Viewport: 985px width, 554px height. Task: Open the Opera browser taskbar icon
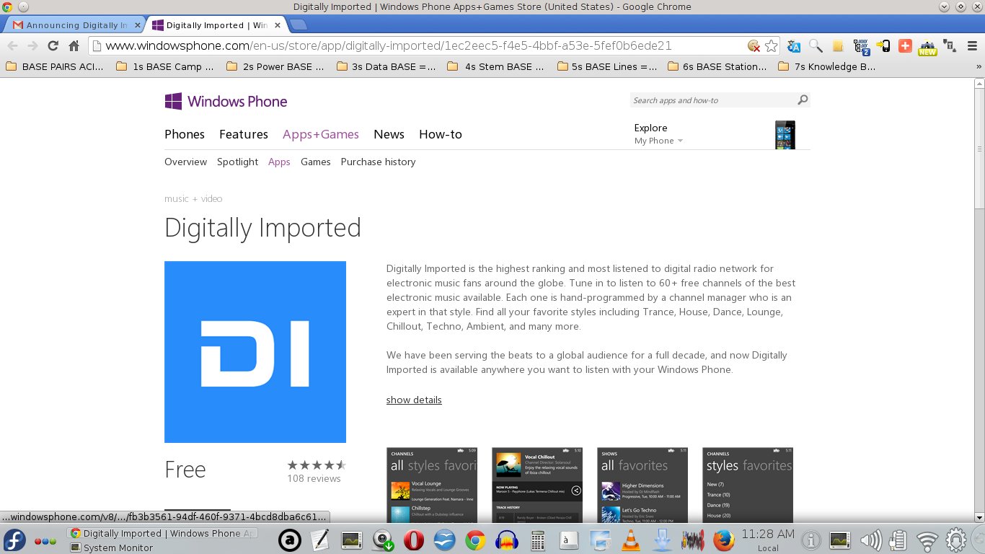coord(413,540)
